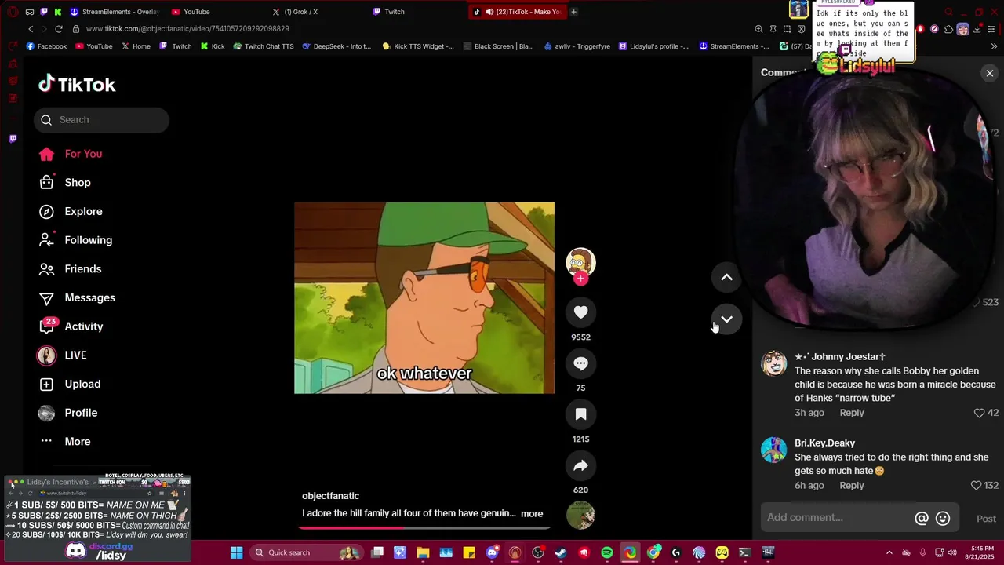Open the Explore page

tap(71, 212)
